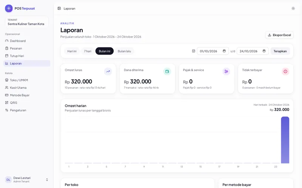Click the Pengaturan sliders icon
This screenshot has height=188, width=302.
point(7,110)
